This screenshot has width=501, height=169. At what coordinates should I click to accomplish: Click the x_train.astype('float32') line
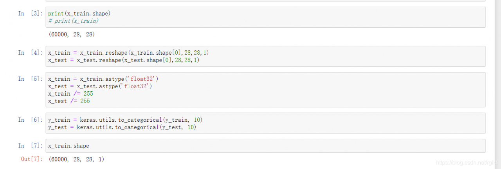pos(103,78)
